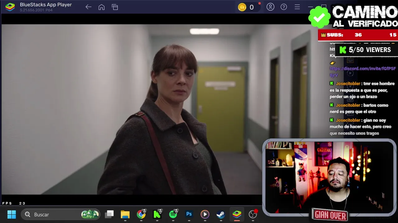Open Google Chrome from the taskbar
This screenshot has width=398, height=223.
(x=141, y=214)
